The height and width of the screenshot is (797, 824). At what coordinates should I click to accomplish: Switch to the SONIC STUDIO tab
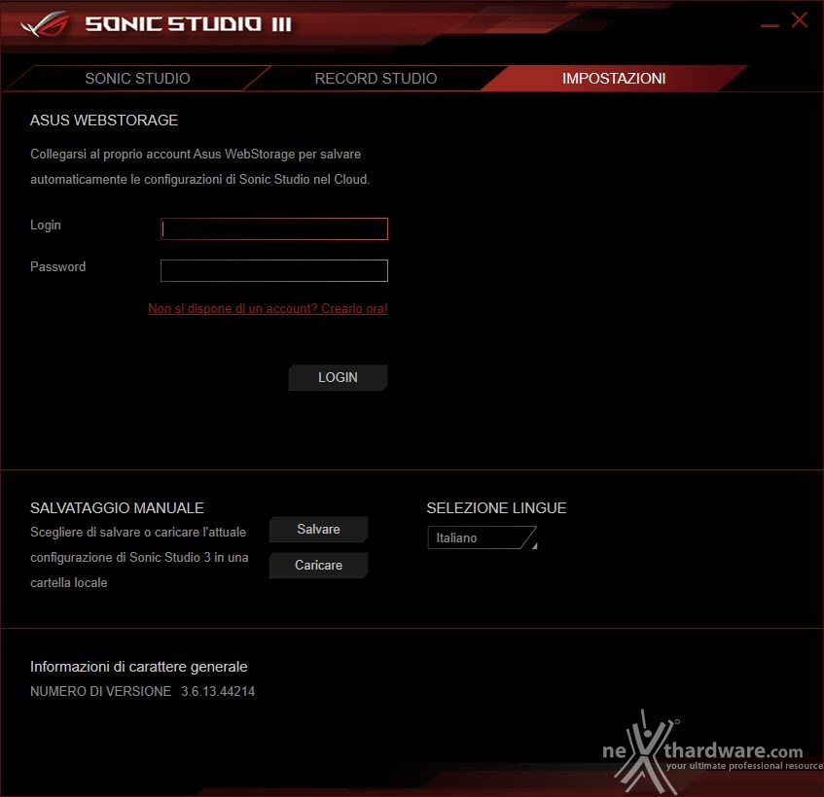[x=138, y=78]
